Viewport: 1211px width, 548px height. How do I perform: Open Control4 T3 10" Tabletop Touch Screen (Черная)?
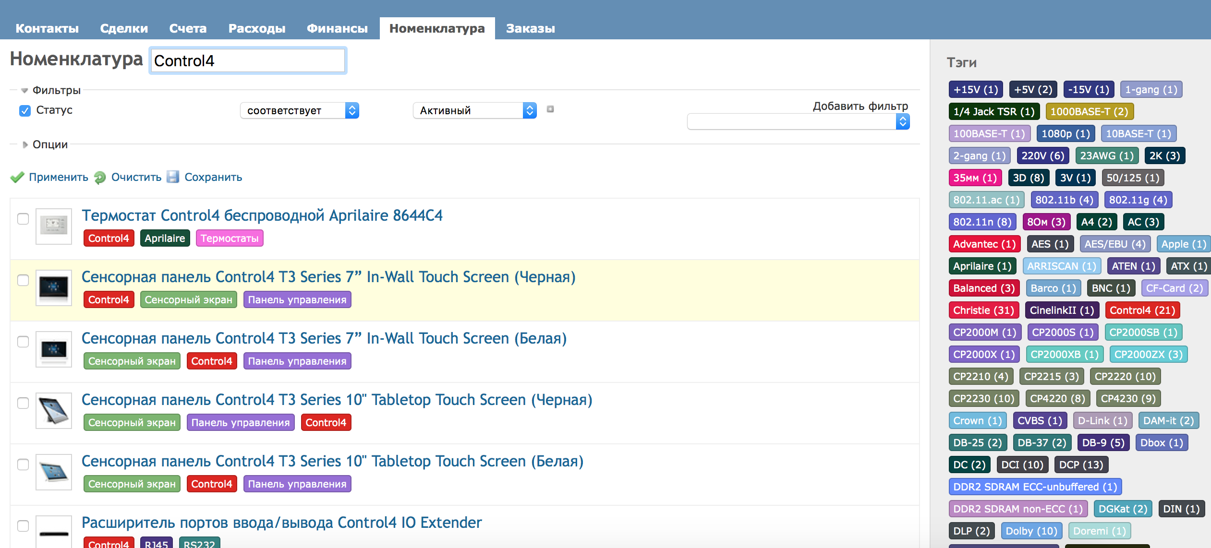[337, 400]
